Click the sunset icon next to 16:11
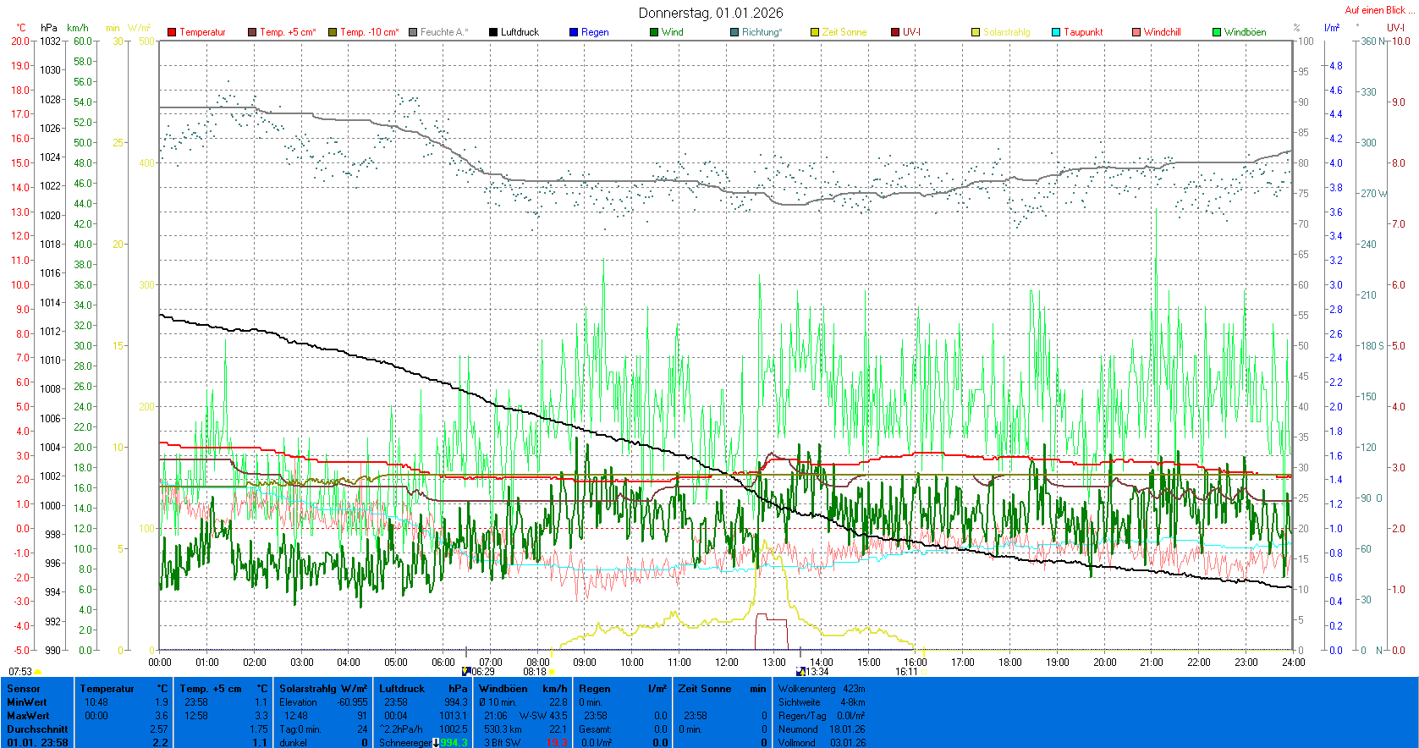 (x=923, y=672)
